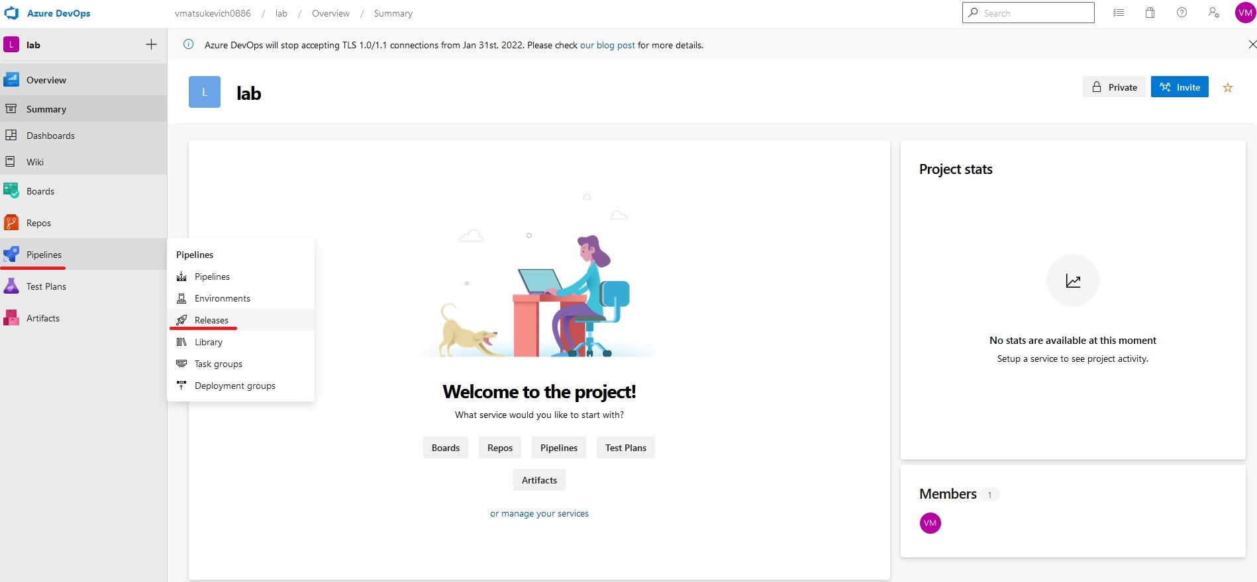Click the Pipelines rocket icon in sidebar
The image size is (1257, 582).
tap(11, 255)
